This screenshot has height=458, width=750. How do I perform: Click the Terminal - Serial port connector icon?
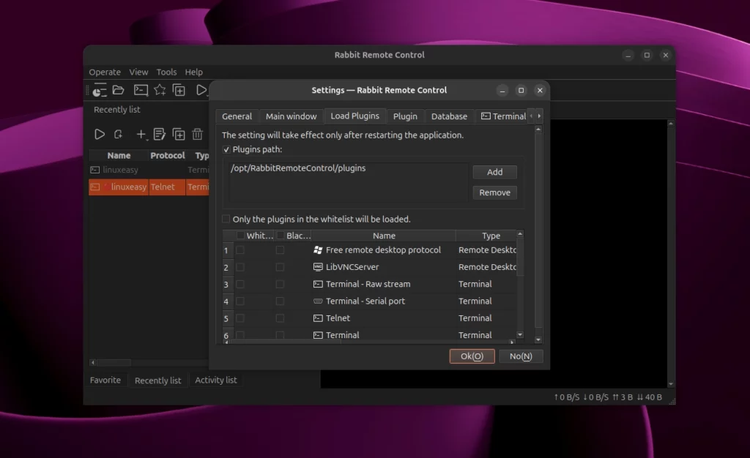318,301
